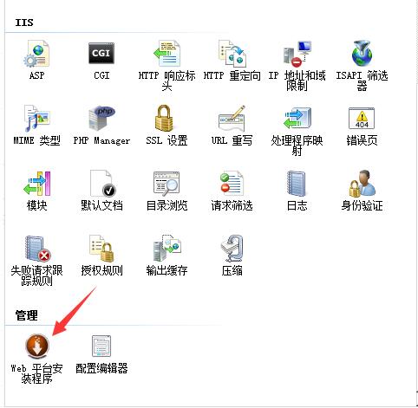Select 目录浏览 icon
This screenshot has height=408, width=418.
[x=167, y=184]
